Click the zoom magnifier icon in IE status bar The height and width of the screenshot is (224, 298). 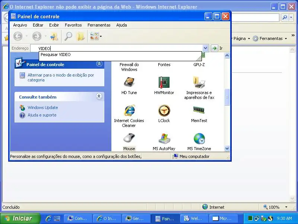click(x=265, y=207)
